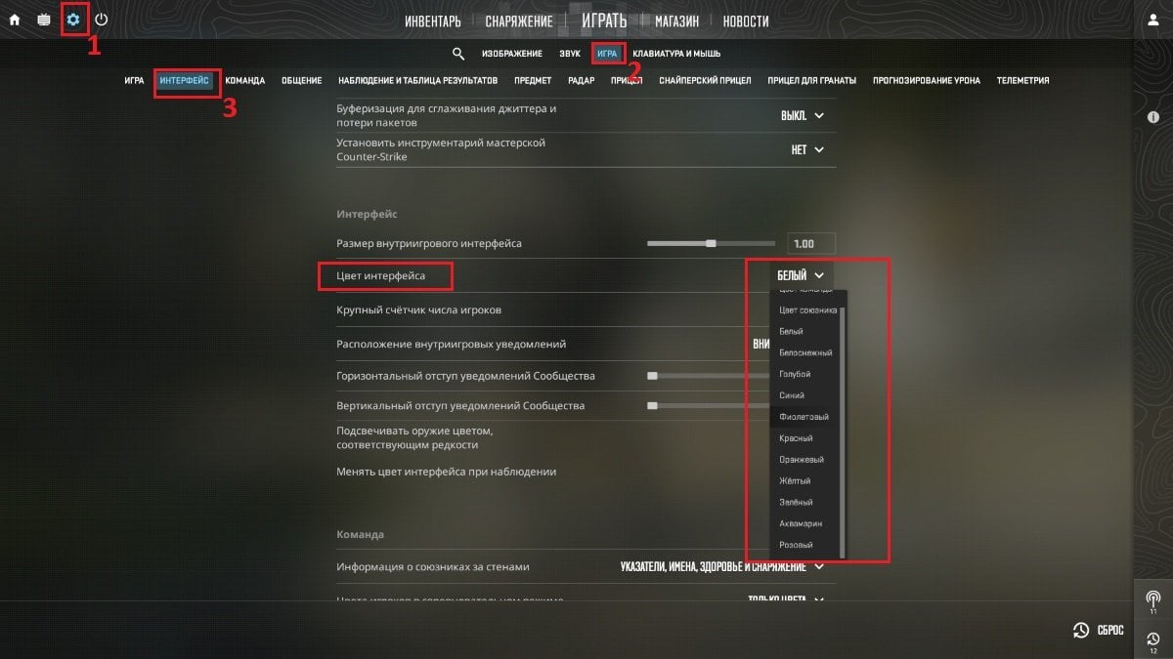Open the ЗВУК settings tab

coord(569,54)
